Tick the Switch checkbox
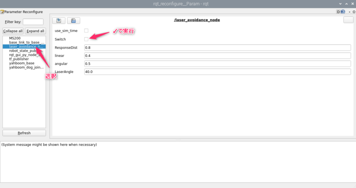Viewport: 356px width, 188px height. [x=86, y=39]
